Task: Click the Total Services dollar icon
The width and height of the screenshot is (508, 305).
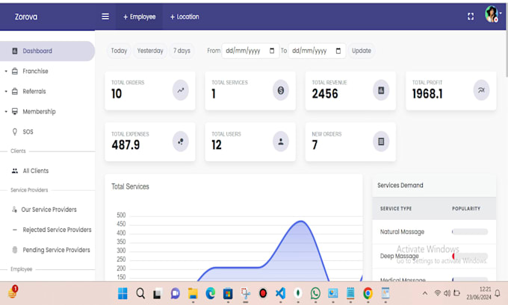Action: [281, 90]
